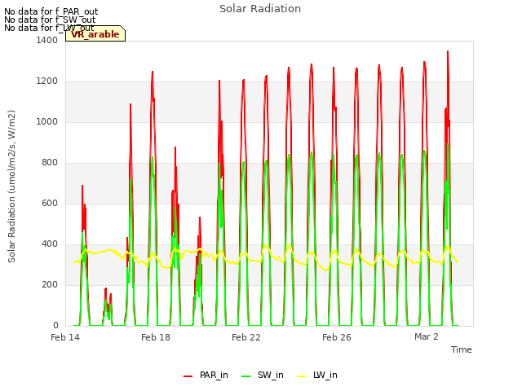This screenshot has height=391, width=522.
Task: Click the Feb 26 x-axis tick label
Action: (337, 337)
